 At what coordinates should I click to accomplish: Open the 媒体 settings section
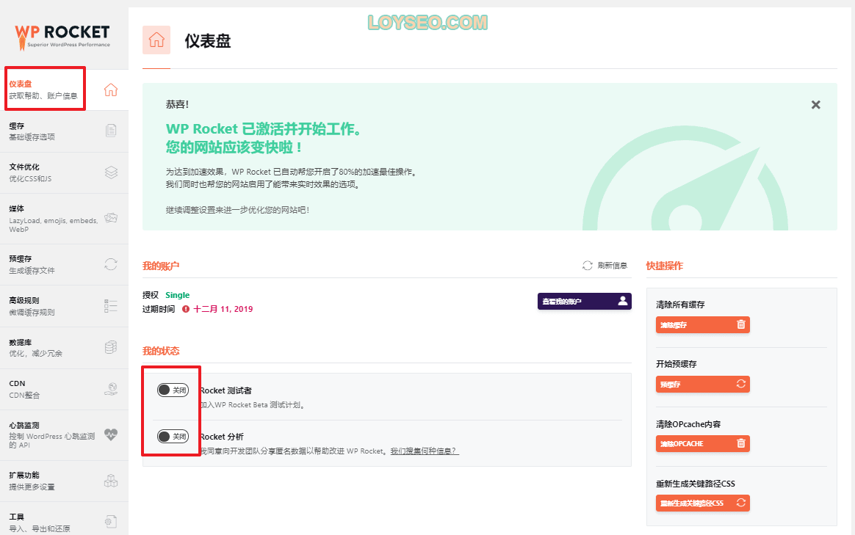pos(64,219)
